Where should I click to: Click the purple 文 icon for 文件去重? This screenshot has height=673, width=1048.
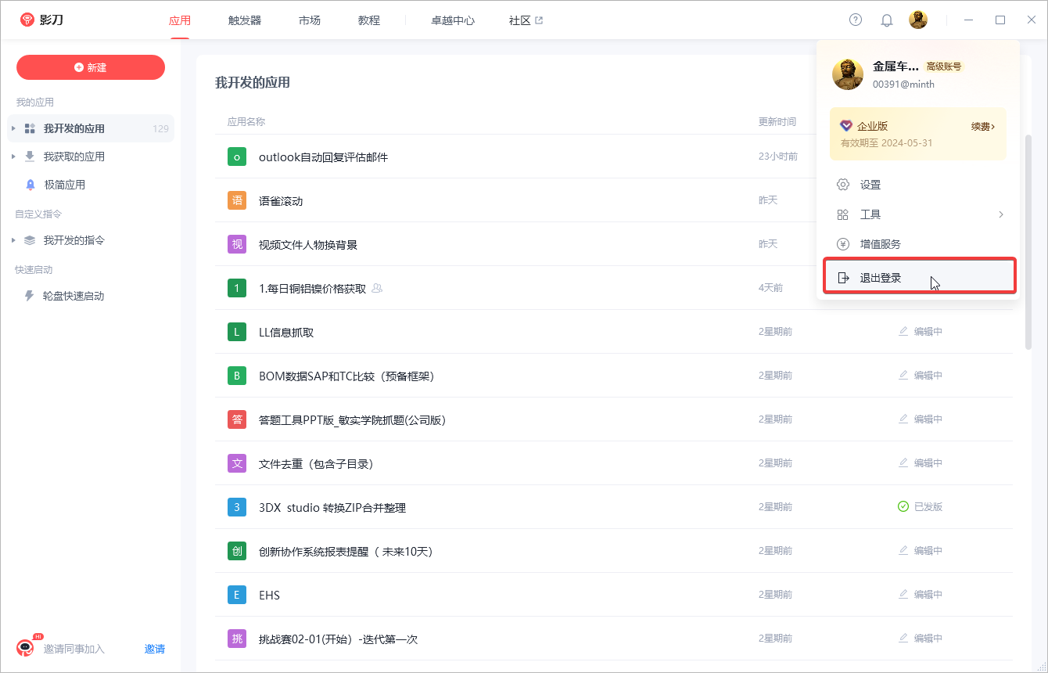click(x=237, y=463)
